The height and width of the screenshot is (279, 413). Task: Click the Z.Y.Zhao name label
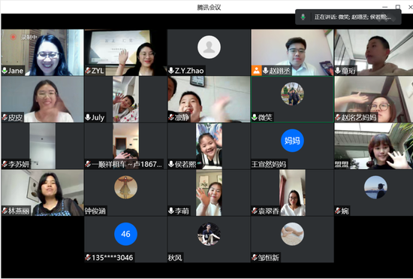[x=189, y=71]
